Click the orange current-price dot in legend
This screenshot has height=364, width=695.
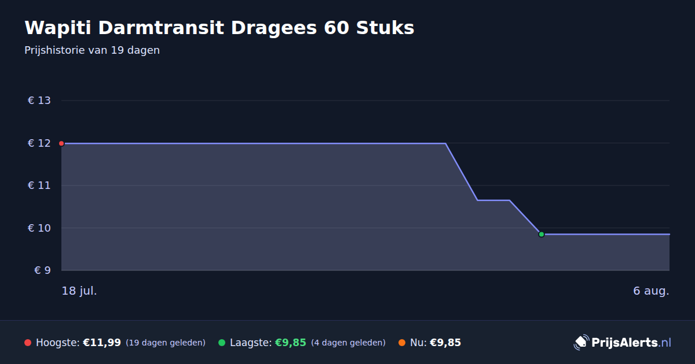pyautogui.click(x=402, y=343)
